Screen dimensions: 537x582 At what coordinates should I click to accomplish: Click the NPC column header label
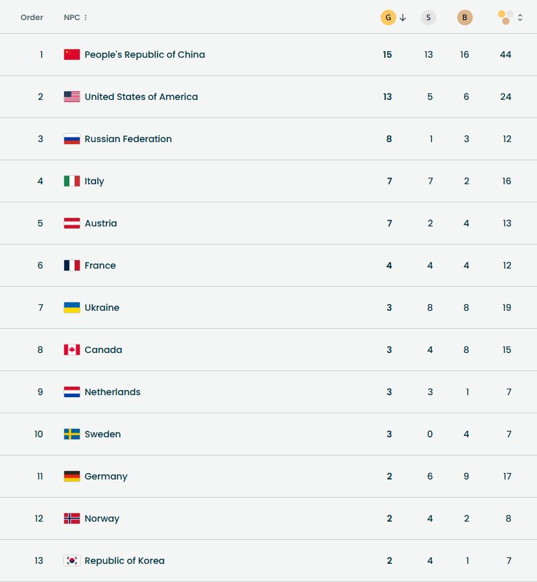(71, 18)
